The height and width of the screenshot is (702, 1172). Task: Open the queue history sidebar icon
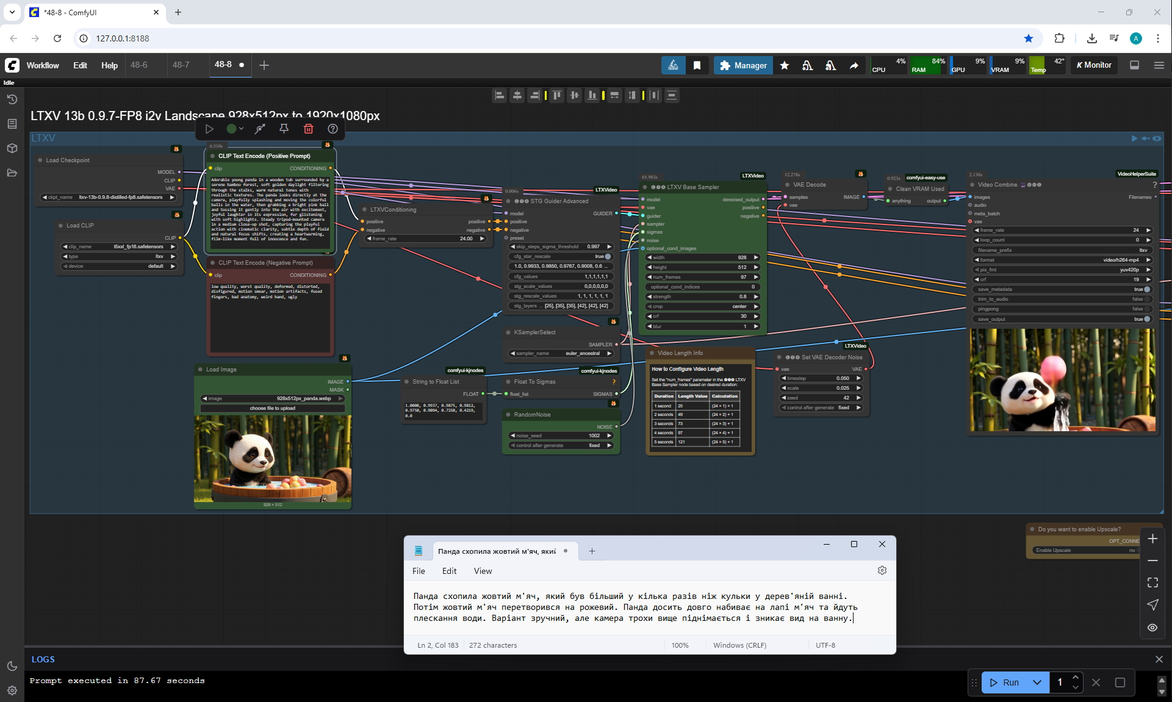[x=12, y=99]
